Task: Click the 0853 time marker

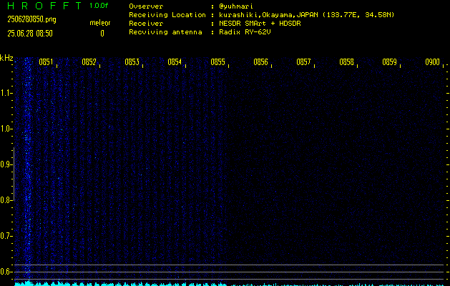Action: pyautogui.click(x=132, y=62)
